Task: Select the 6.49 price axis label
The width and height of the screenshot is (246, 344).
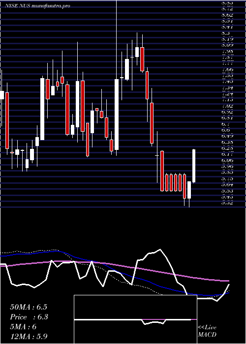Action: pos(227,137)
